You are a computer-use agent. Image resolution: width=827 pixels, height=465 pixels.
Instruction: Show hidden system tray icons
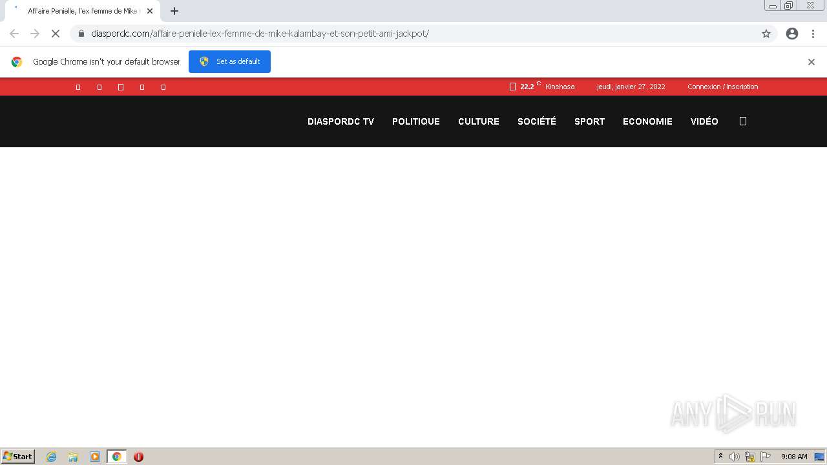coord(720,457)
